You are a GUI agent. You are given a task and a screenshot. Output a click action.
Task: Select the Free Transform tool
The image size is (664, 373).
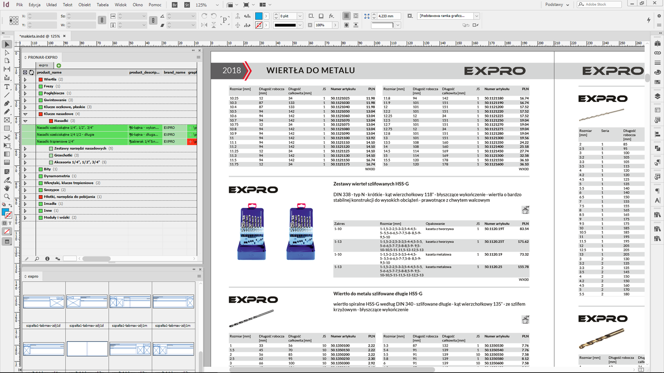(7, 145)
